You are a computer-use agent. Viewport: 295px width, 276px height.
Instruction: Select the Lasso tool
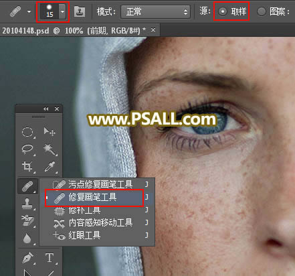pos(27,149)
